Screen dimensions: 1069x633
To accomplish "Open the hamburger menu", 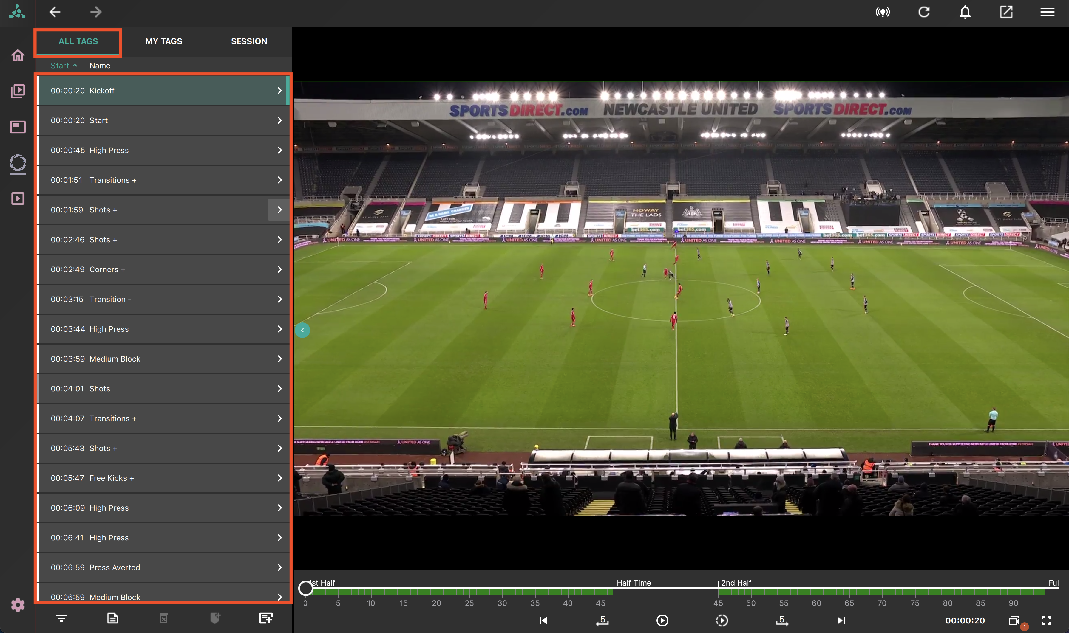I will point(1047,12).
